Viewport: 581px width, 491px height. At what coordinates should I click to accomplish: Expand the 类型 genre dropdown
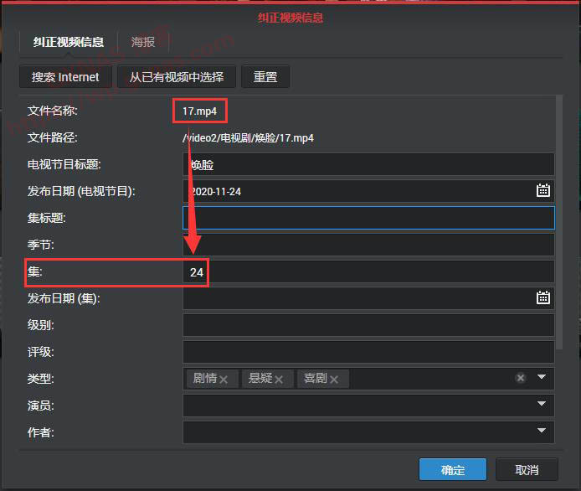[x=542, y=378]
